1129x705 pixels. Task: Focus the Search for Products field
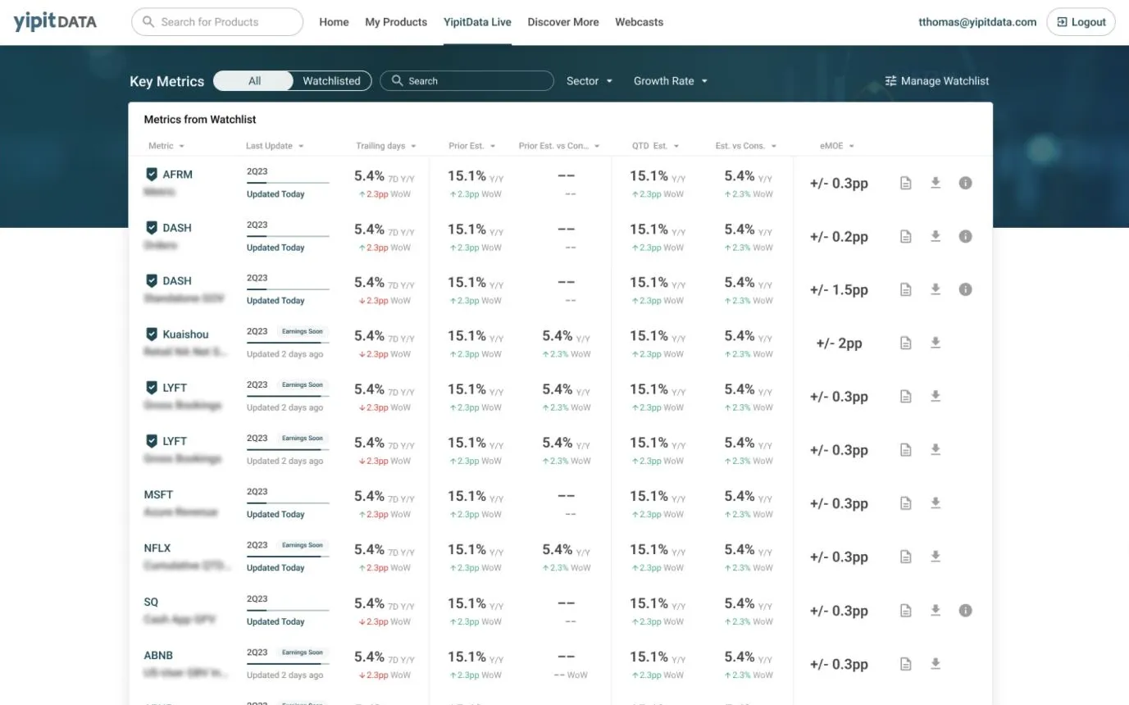tap(217, 22)
